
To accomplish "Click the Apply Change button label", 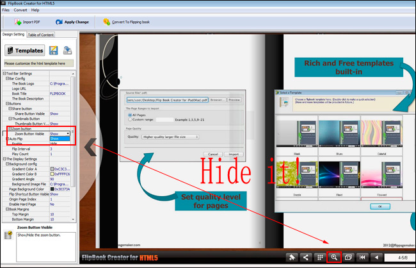I will 76,22.
